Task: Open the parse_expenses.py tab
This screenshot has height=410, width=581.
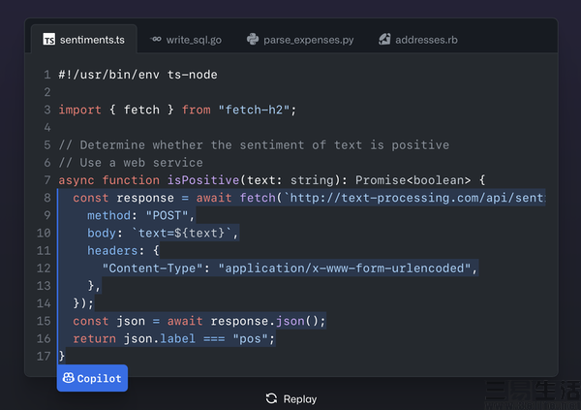Action: point(300,40)
